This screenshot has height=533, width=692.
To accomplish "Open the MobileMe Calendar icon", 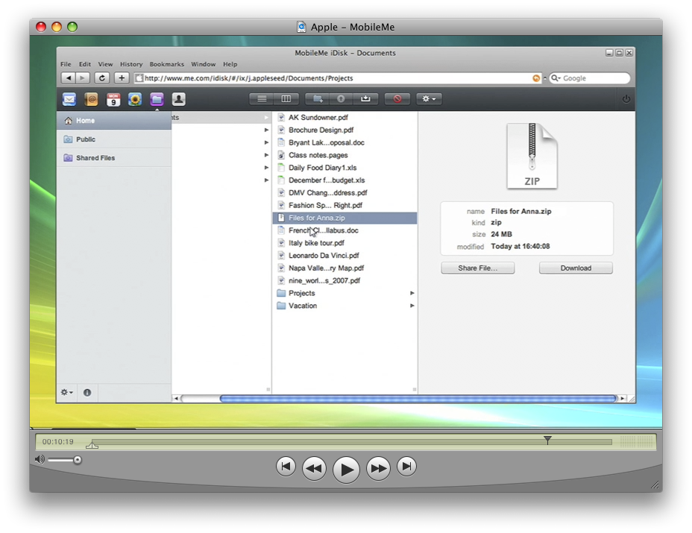I will (113, 99).
